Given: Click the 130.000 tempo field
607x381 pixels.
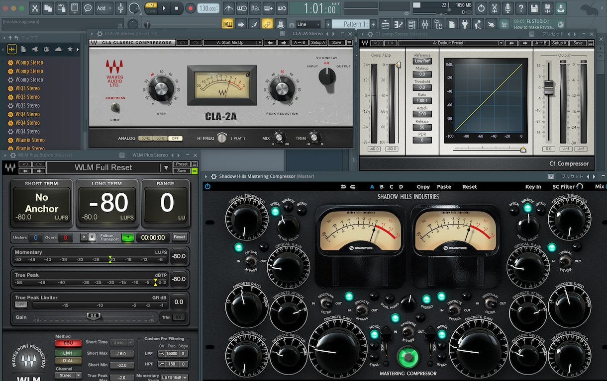Looking at the screenshot, I should coord(207,8).
